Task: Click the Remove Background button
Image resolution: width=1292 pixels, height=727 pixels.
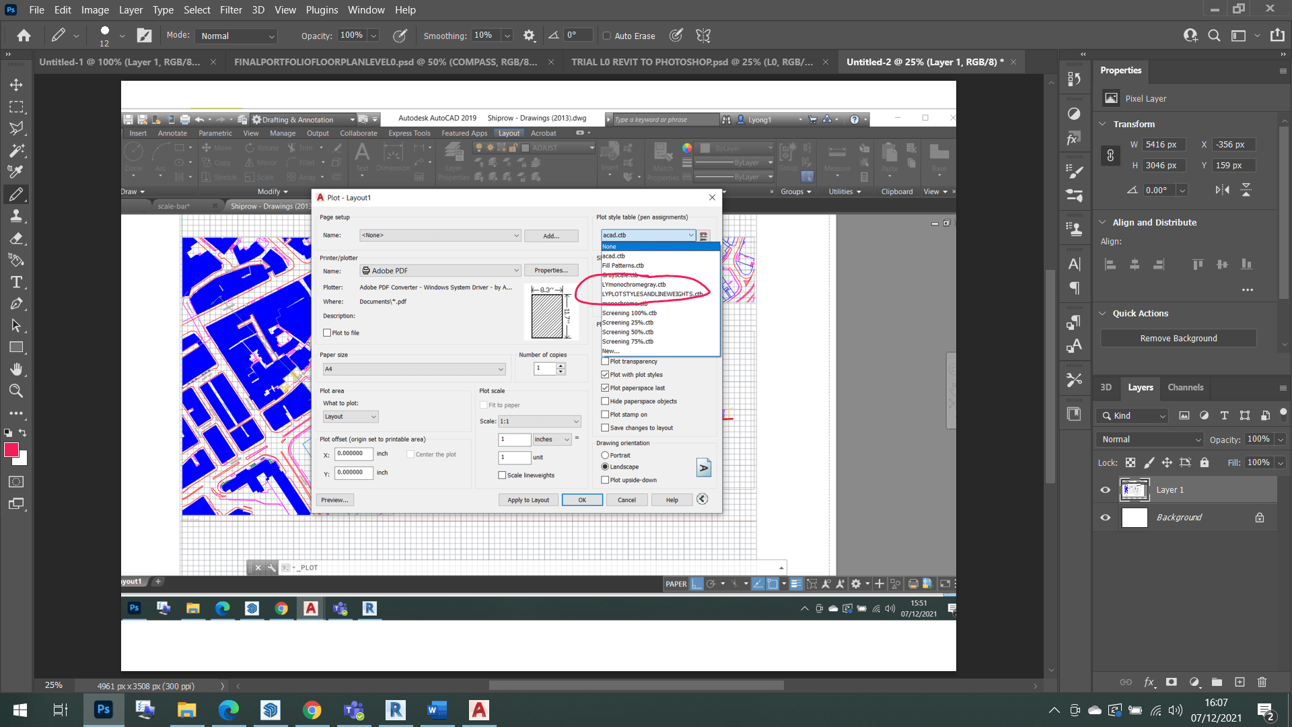Action: click(1178, 338)
